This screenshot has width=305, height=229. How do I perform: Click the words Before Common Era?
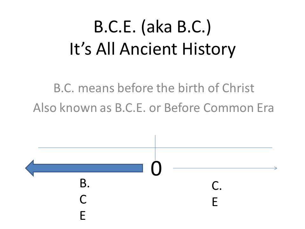click(x=219, y=108)
